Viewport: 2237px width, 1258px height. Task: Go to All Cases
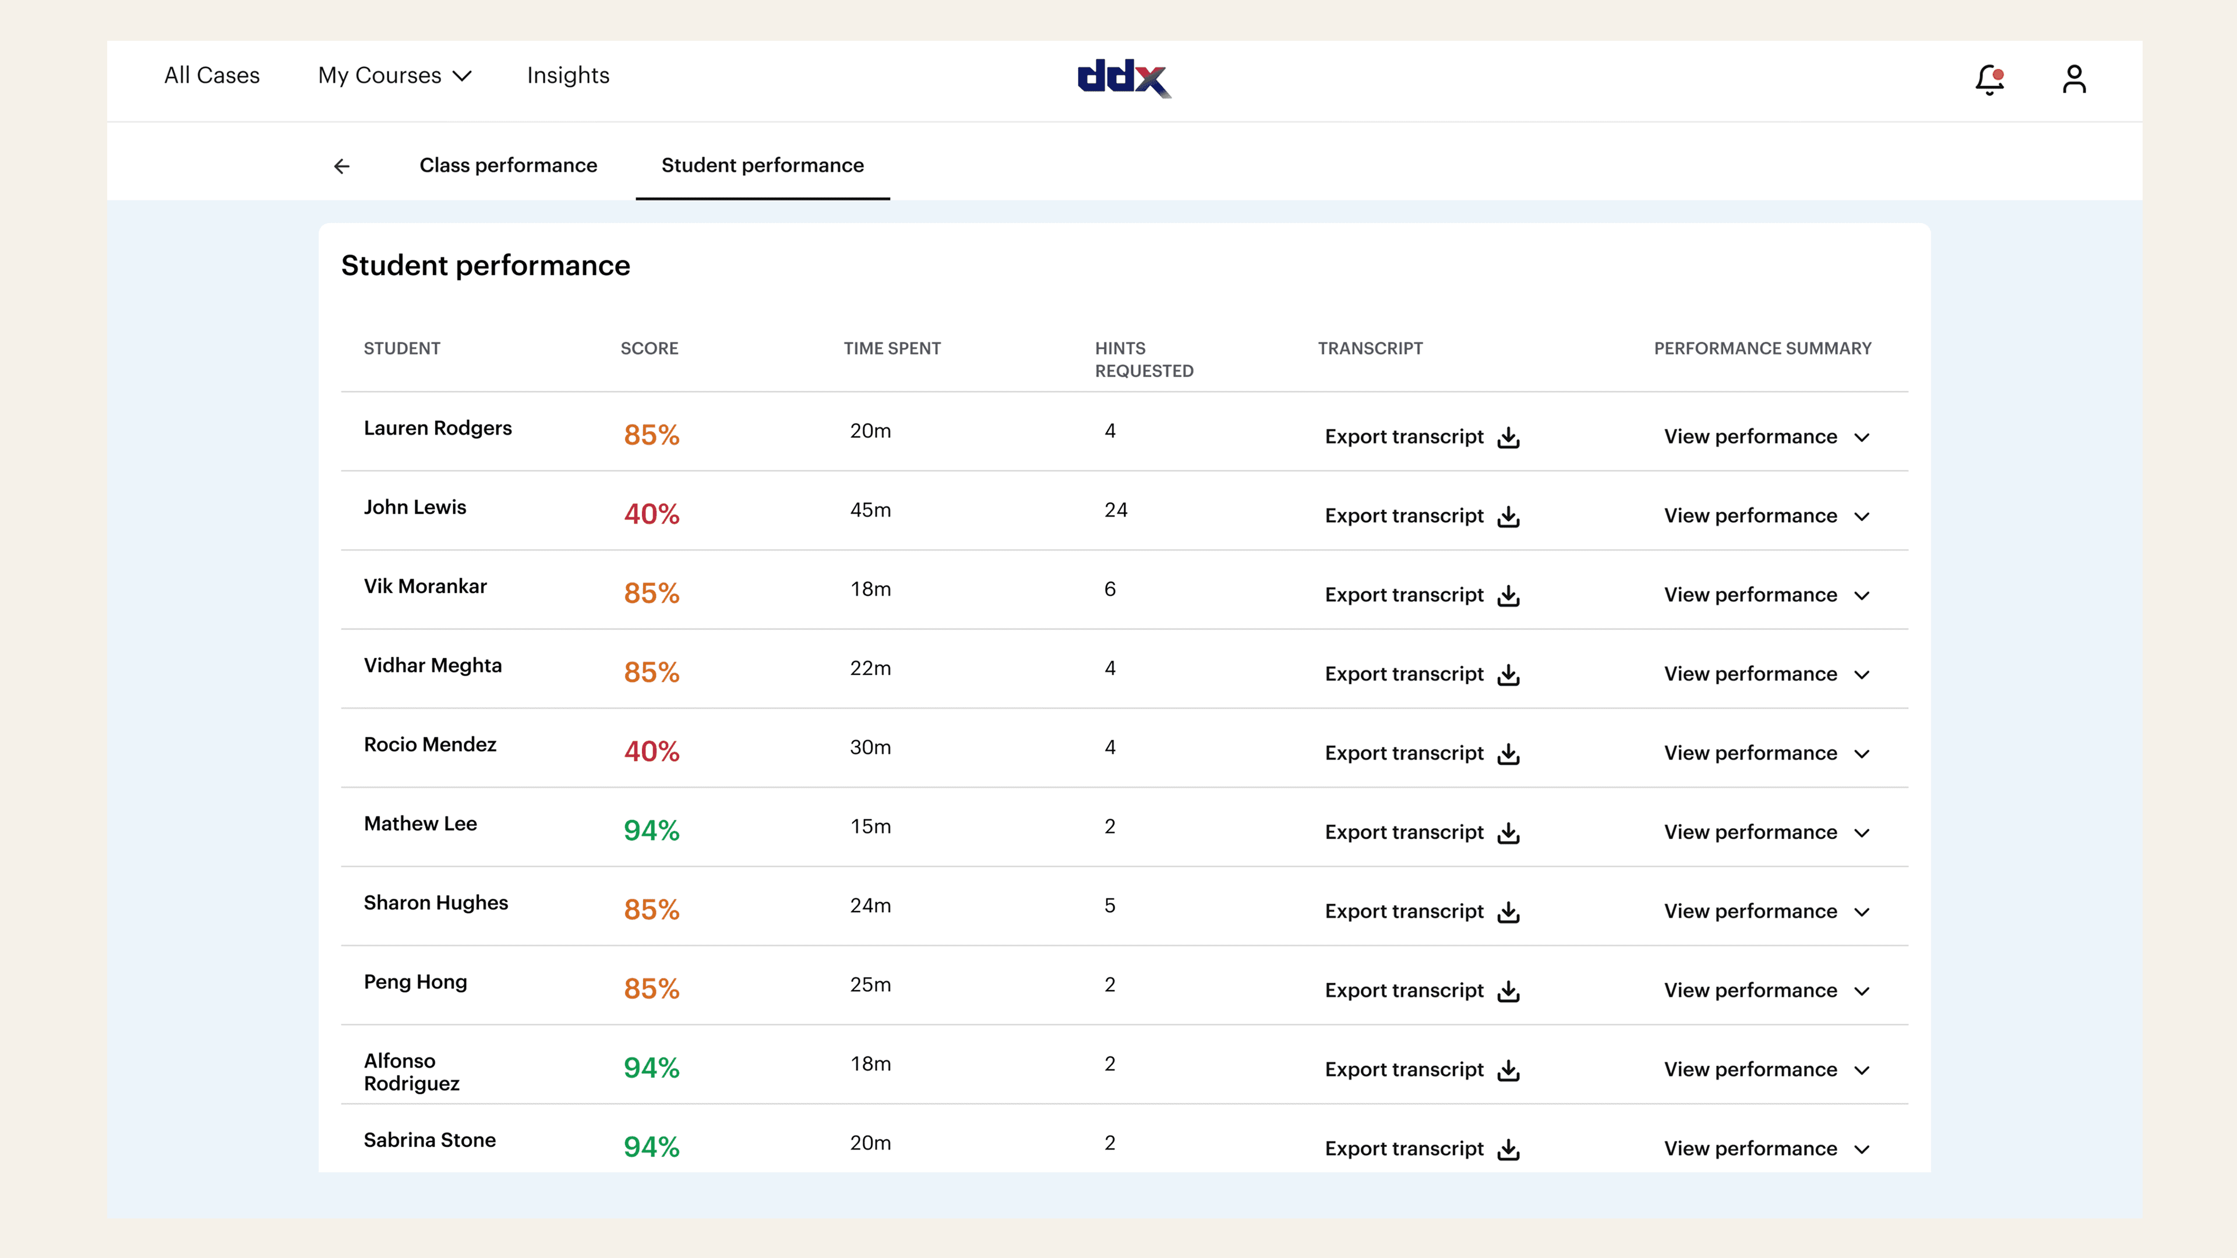[212, 76]
